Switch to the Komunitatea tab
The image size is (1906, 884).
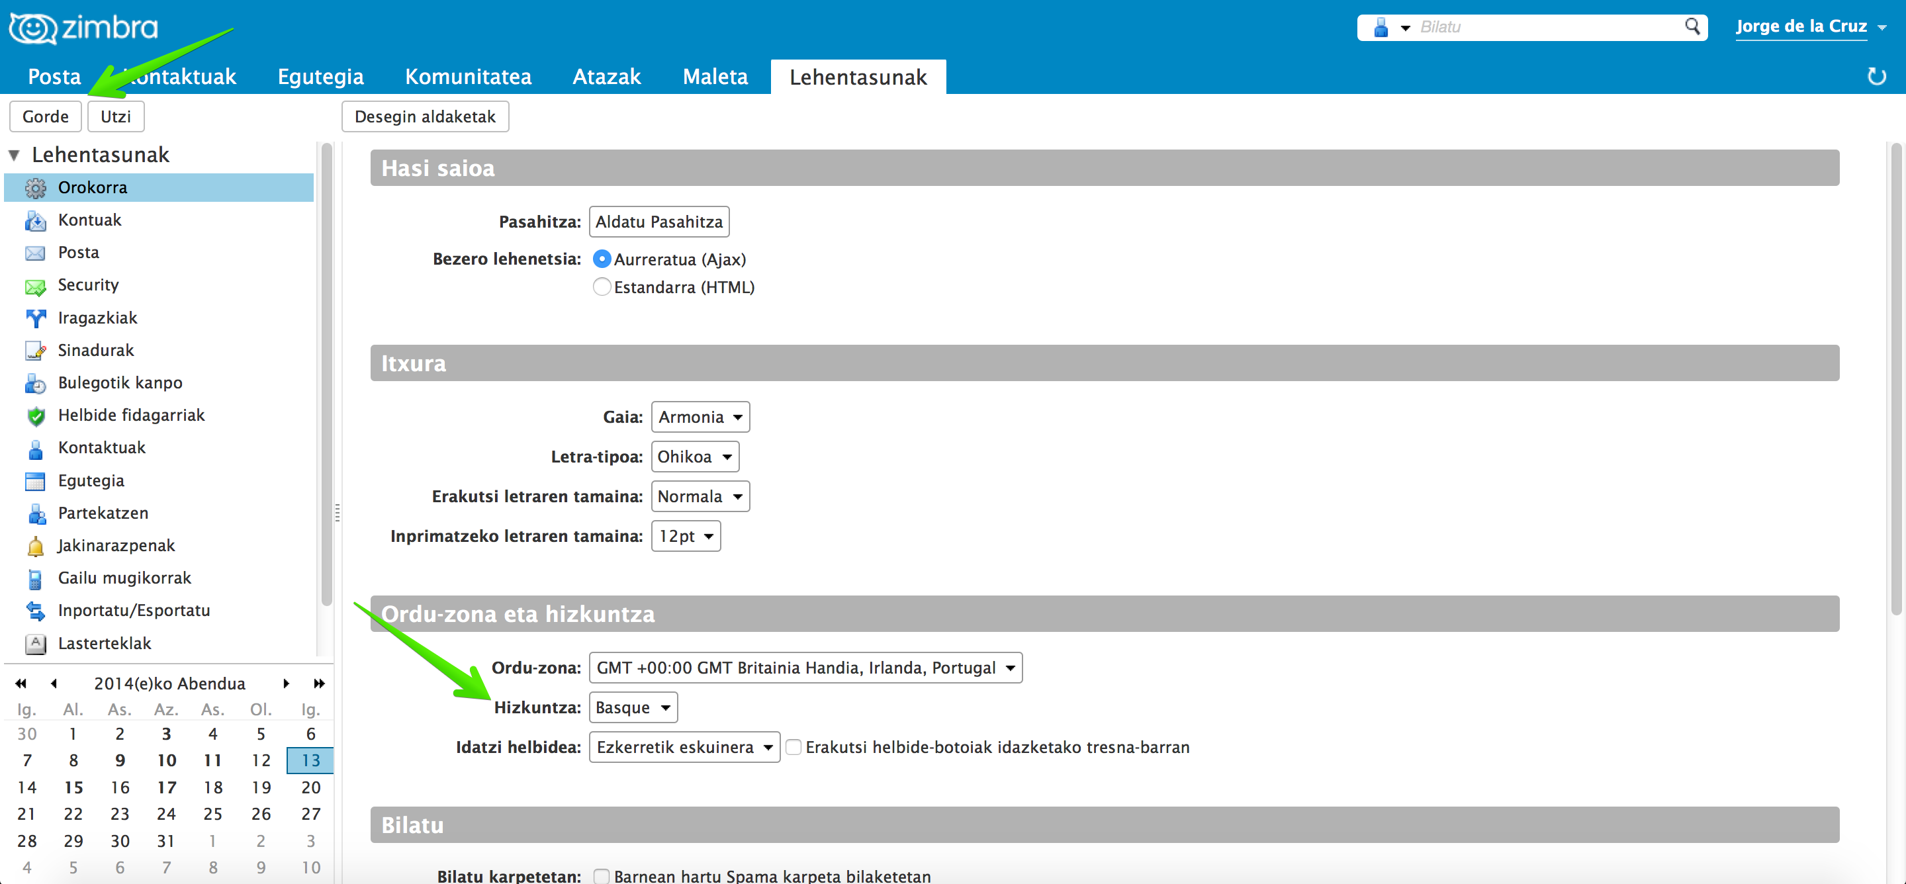(468, 76)
